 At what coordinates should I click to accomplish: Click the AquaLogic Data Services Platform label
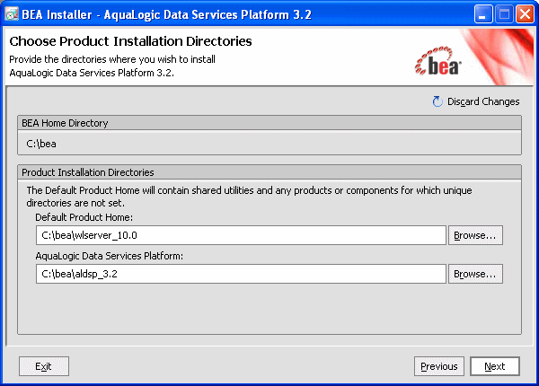110,256
